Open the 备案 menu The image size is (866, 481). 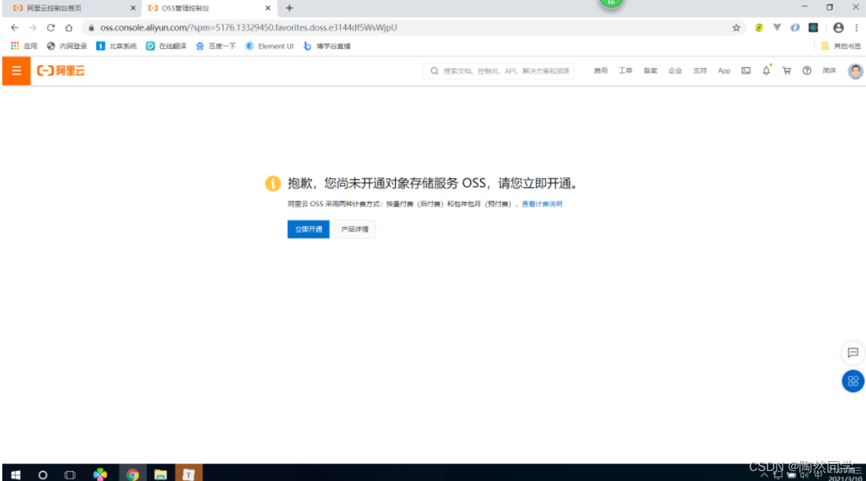(x=650, y=71)
